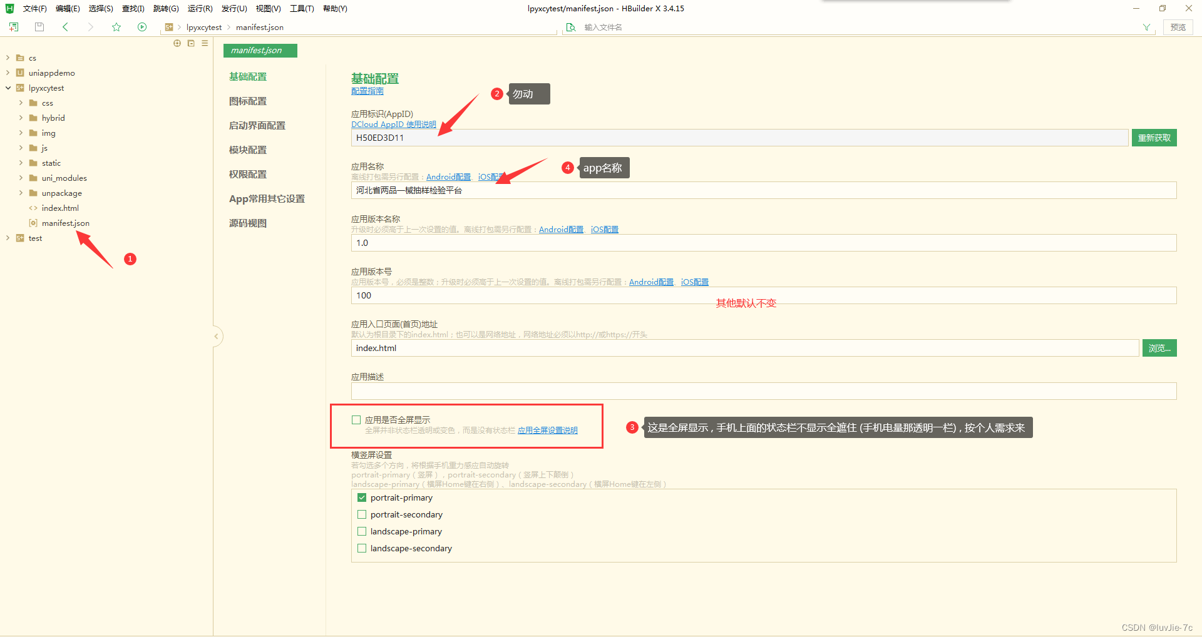Image resolution: width=1202 pixels, height=637 pixels.
Task: Navigate back using the green back arrow
Action: [65, 27]
